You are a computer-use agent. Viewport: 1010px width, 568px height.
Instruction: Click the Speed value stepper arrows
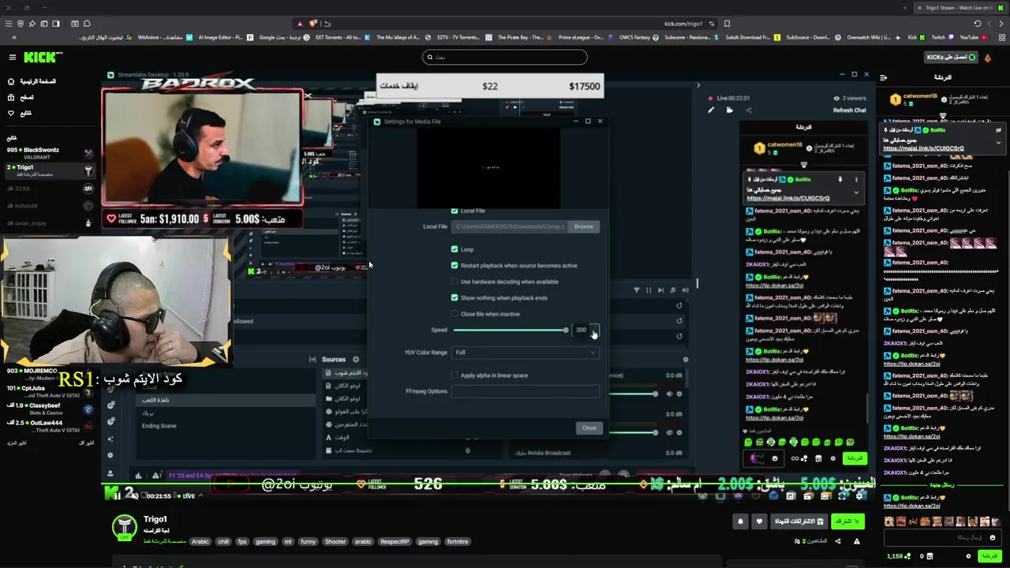pyautogui.click(x=595, y=330)
